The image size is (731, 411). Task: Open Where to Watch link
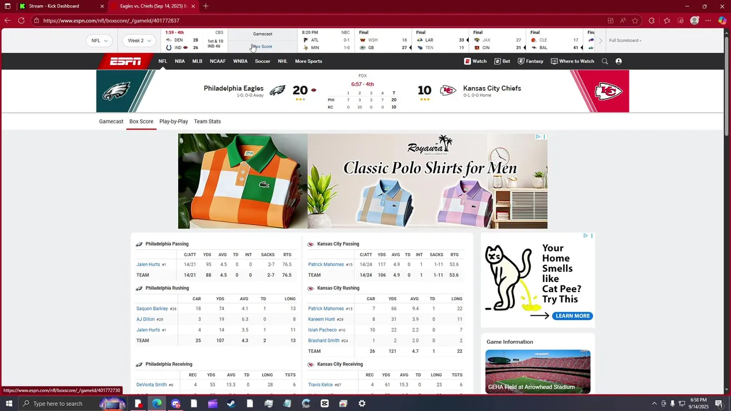572,61
